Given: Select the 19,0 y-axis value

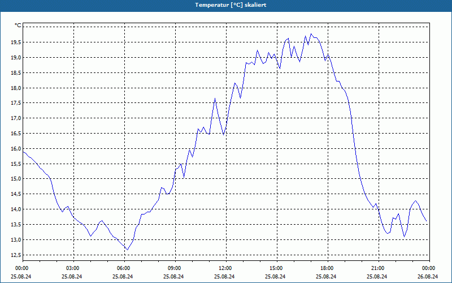Looking at the screenshot, I should pos(16,58).
